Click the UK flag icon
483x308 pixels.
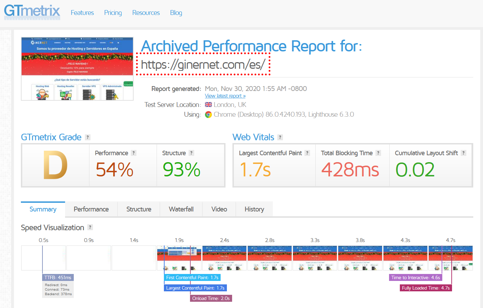tap(208, 105)
